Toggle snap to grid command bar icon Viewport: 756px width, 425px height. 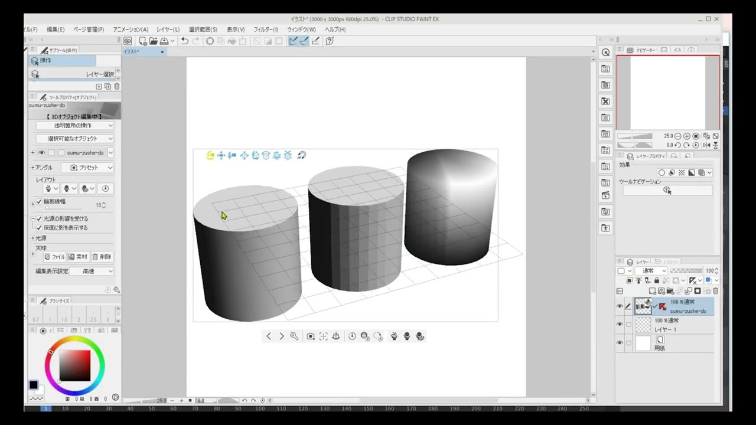click(x=315, y=41)
